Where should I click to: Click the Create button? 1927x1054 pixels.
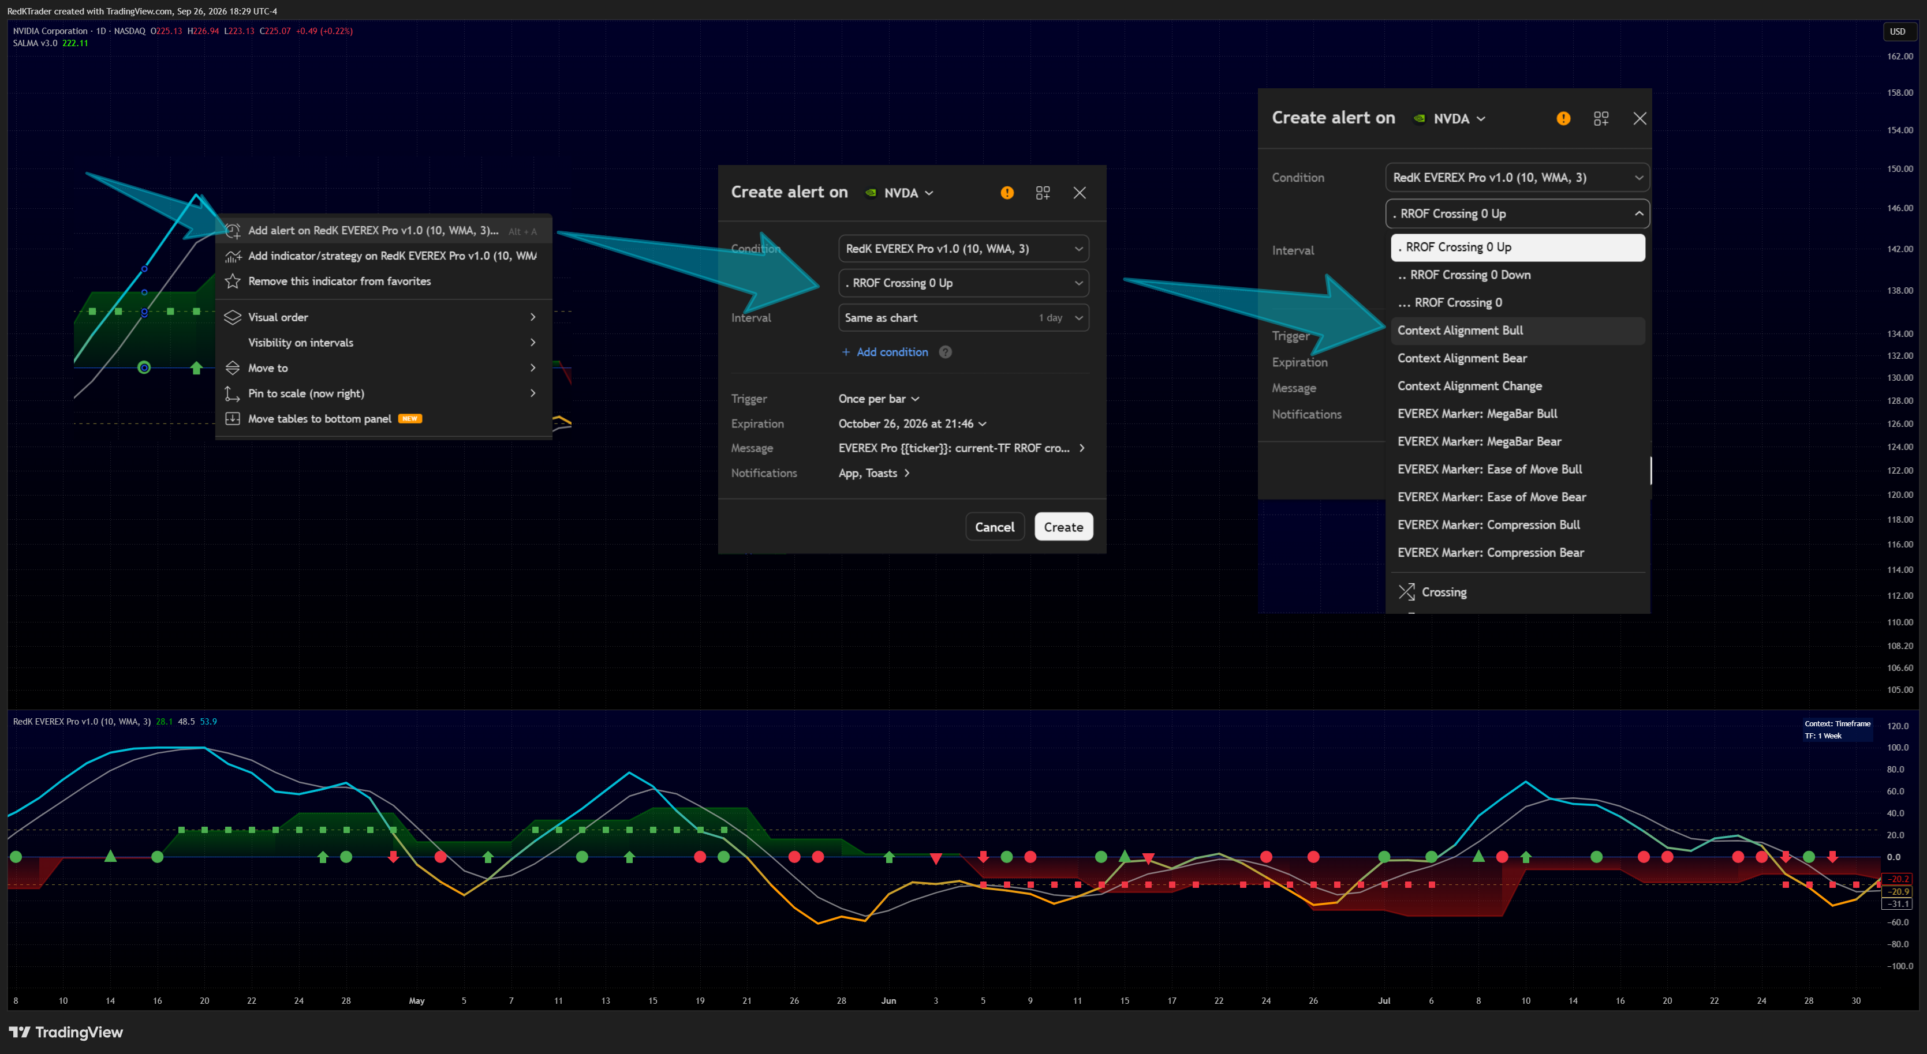tap(1063, 527)
